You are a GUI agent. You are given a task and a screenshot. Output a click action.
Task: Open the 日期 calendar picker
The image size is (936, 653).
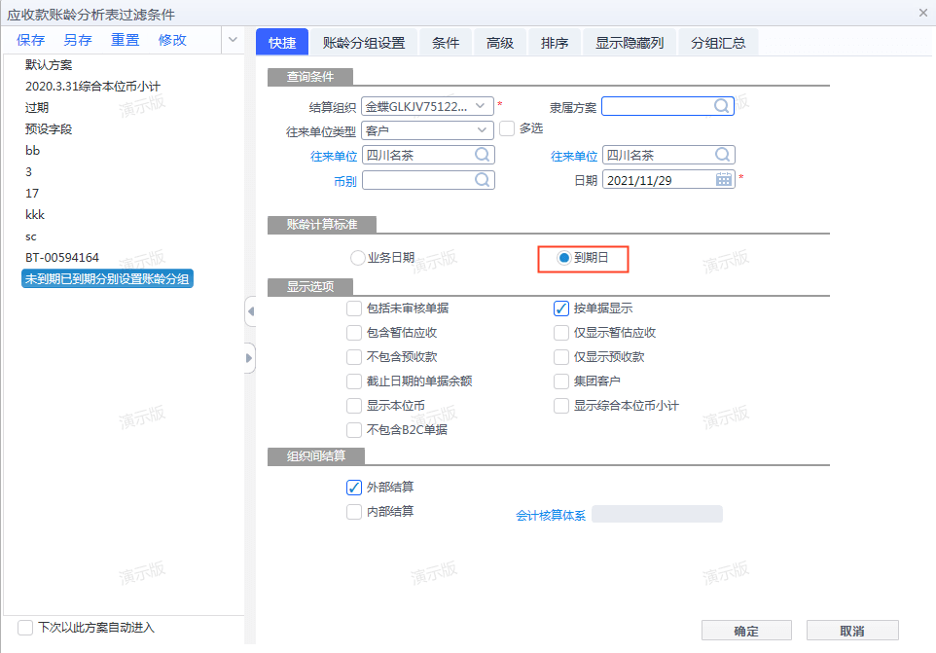[724, 179]
